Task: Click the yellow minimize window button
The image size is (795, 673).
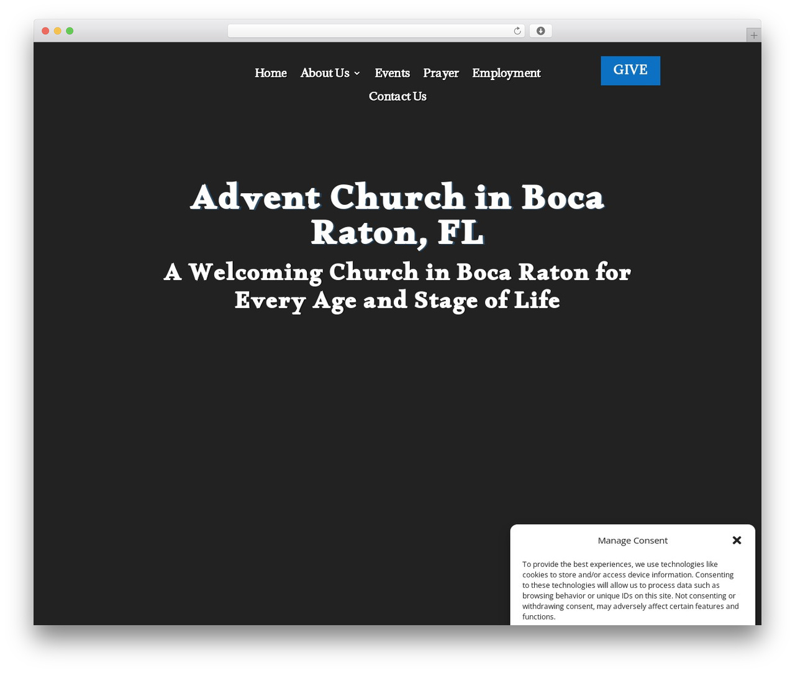Action: [57, 31]
